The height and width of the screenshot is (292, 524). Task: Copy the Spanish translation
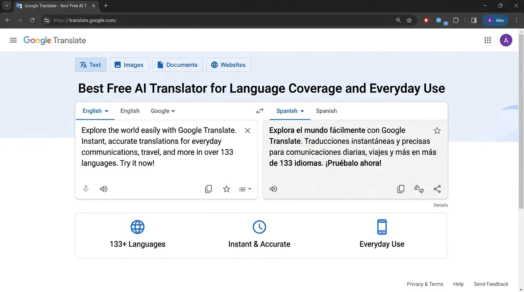tap(401, 189)
